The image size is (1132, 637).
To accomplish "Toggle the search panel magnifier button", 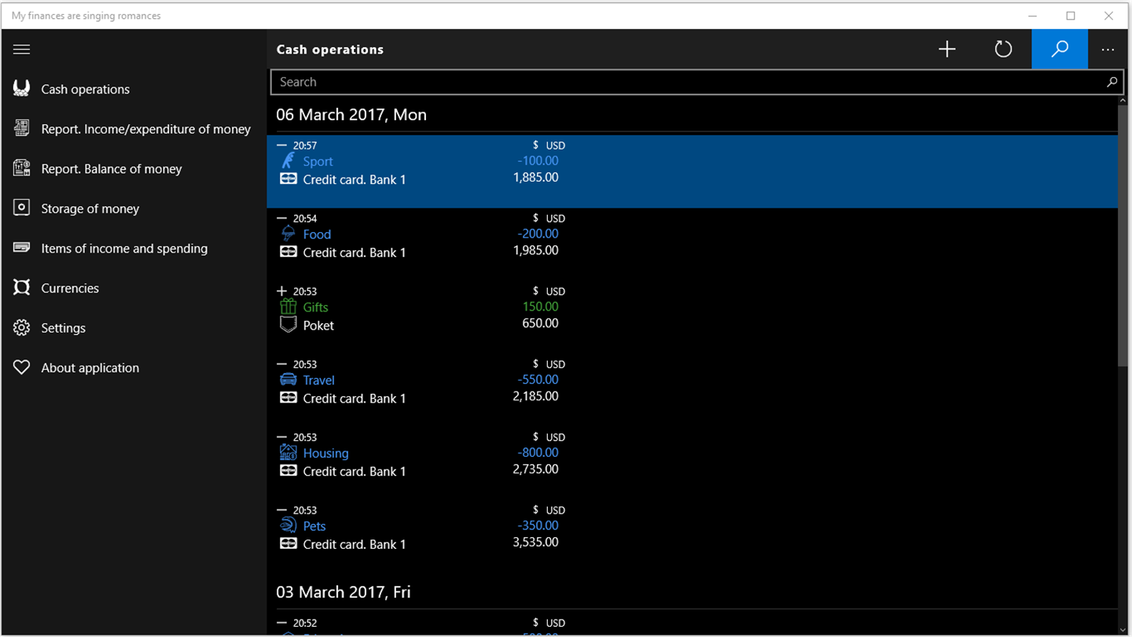I will coord(1060,50).
